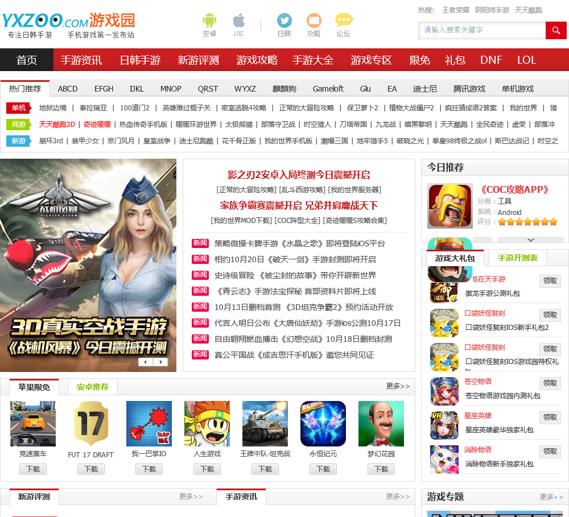Switch to the 安卓推荐 tab
The image size is (569, 517).
pos(93,387)
